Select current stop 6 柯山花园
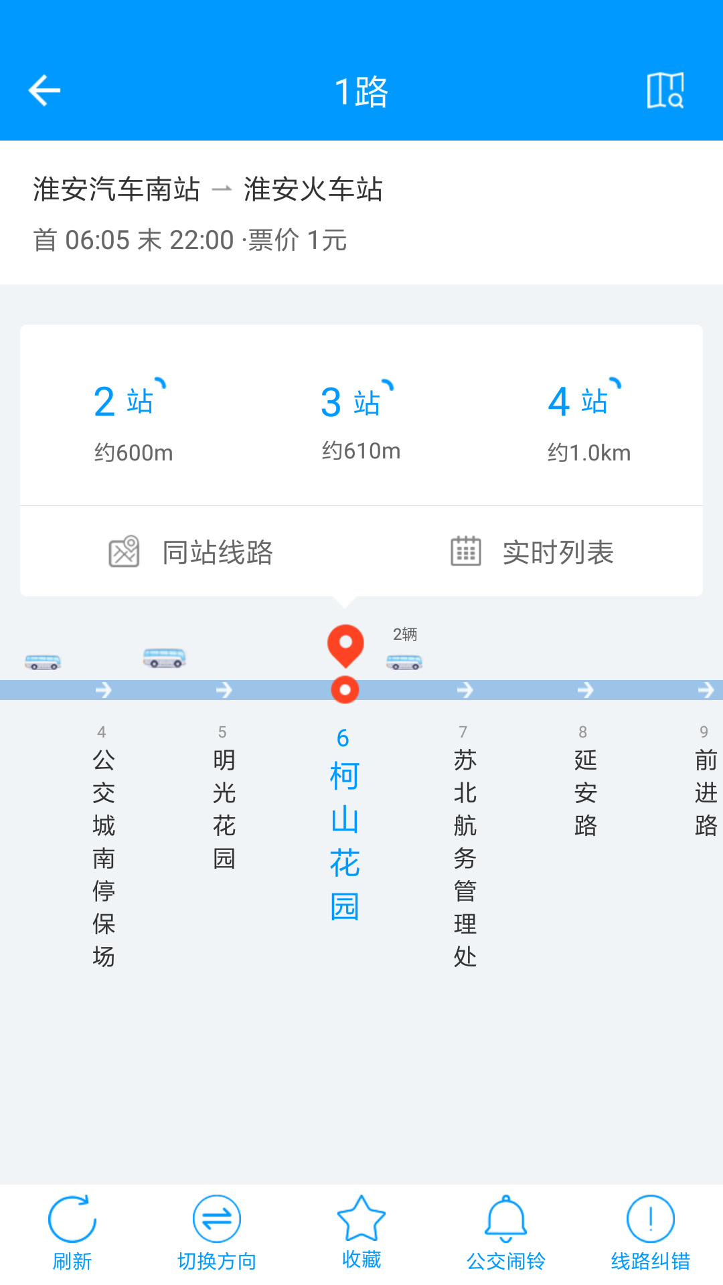723x1285 pixels. pyautogui.click(x=345, y=825)
